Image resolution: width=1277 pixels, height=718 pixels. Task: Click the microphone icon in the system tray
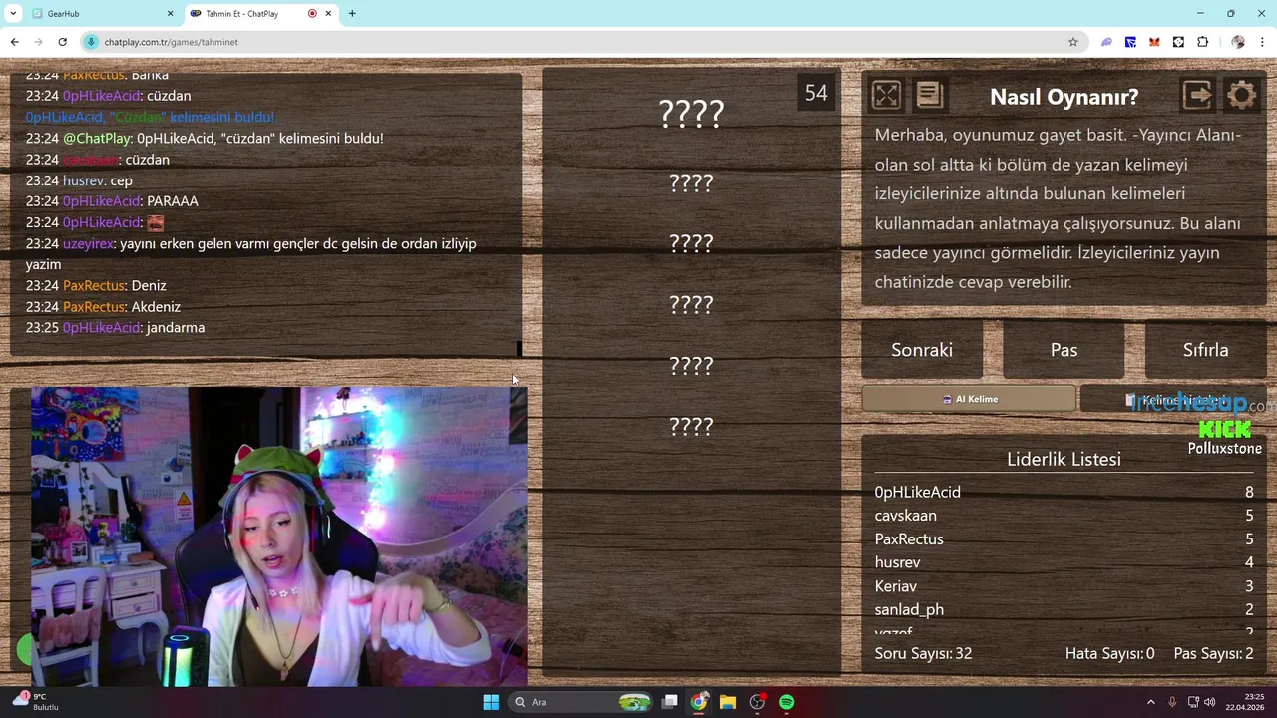coord(1172,702)
